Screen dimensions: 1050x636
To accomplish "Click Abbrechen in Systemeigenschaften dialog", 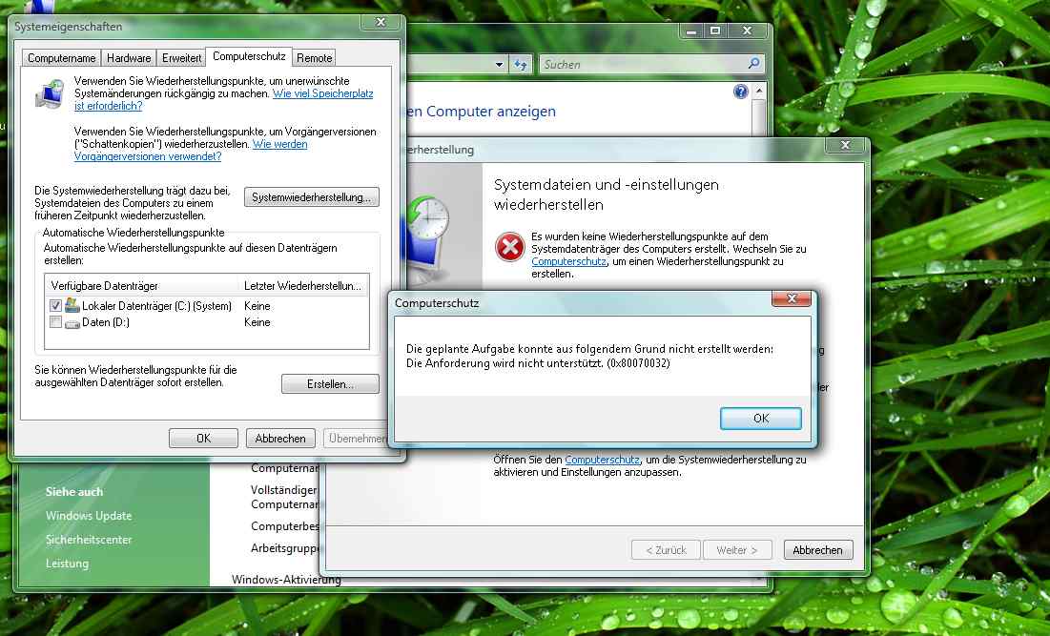I will click(280, 439).
